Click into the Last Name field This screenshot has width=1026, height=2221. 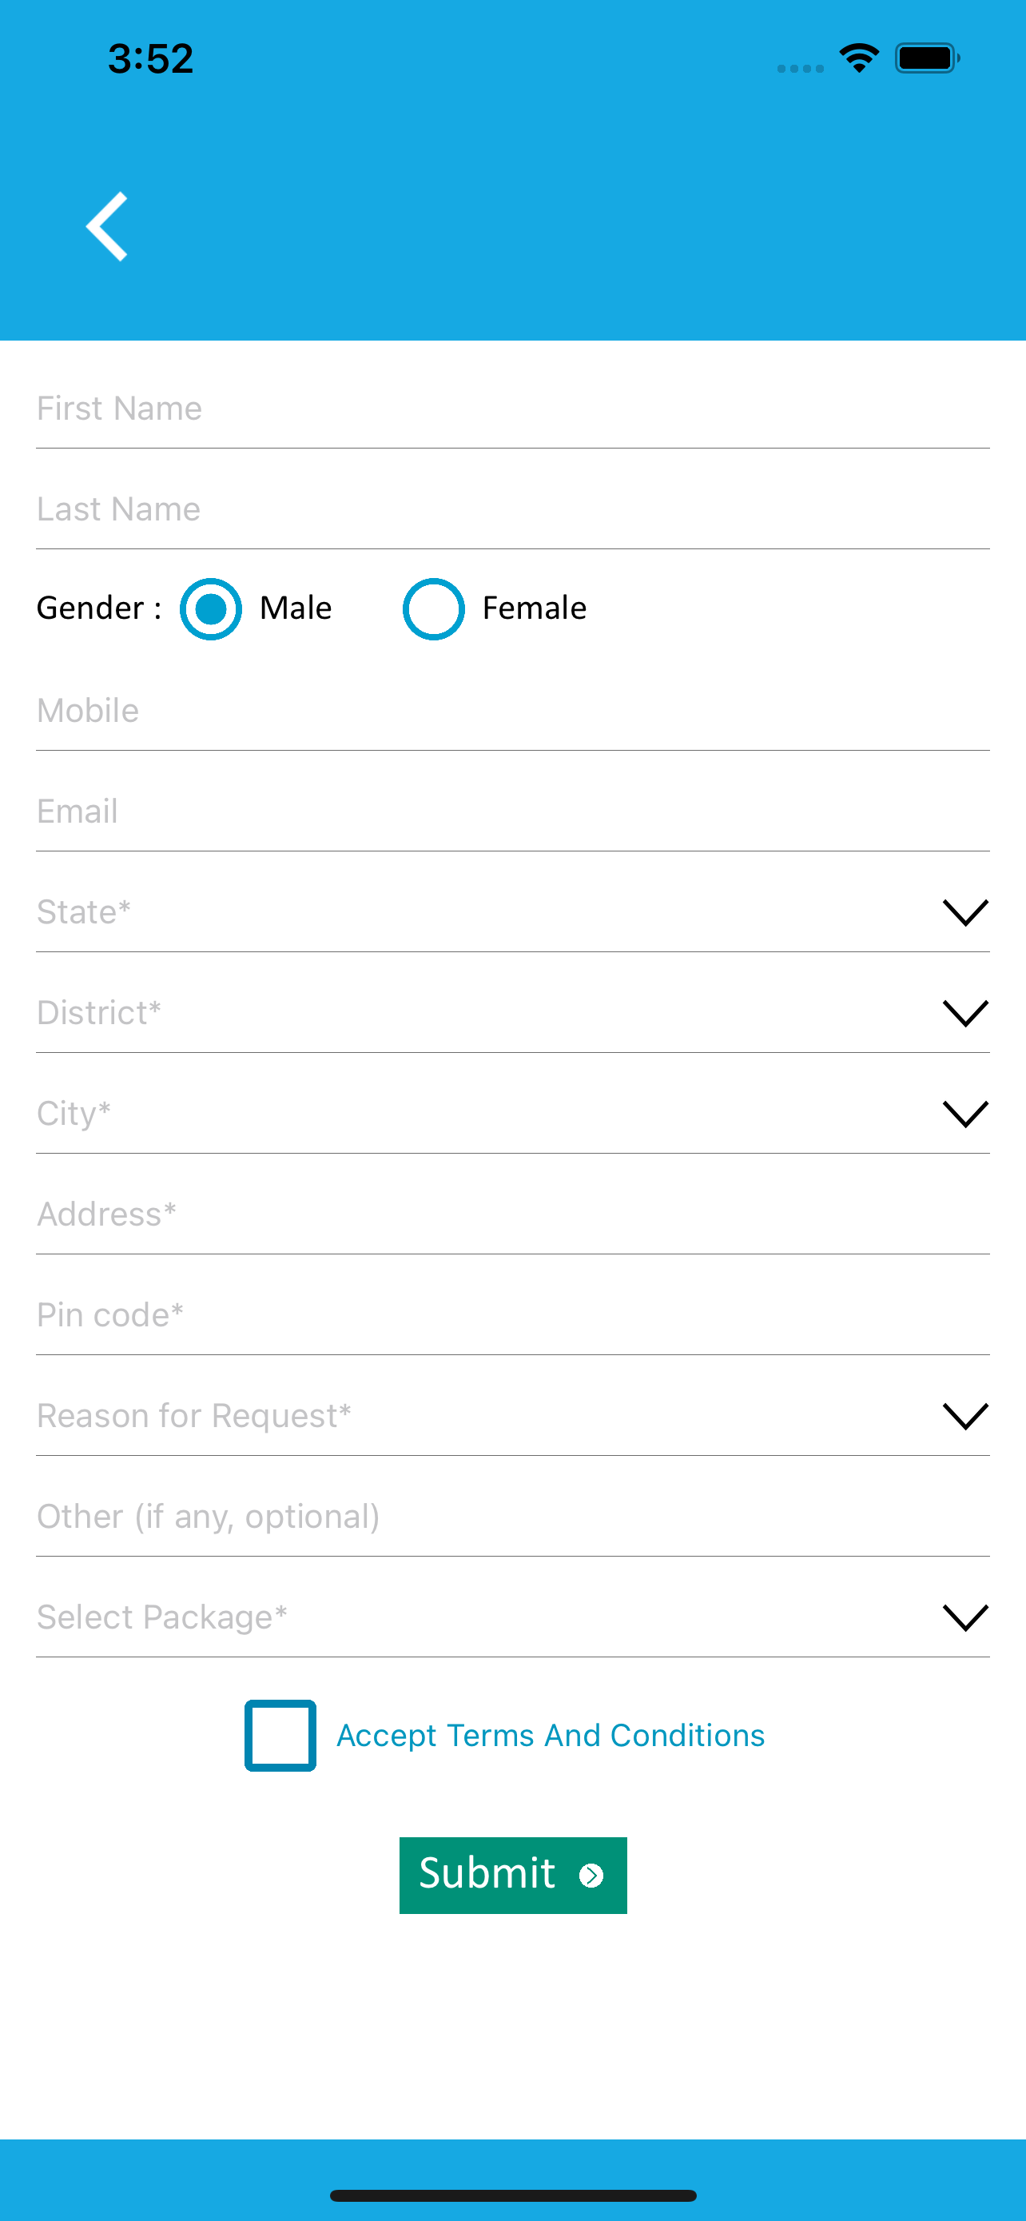tap(512, 509)
